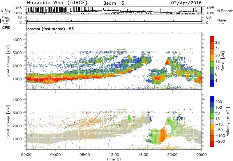The image size is (233, 161).
Task: Click the gray segment of the velocity colorbar
Action: [212, 121]
